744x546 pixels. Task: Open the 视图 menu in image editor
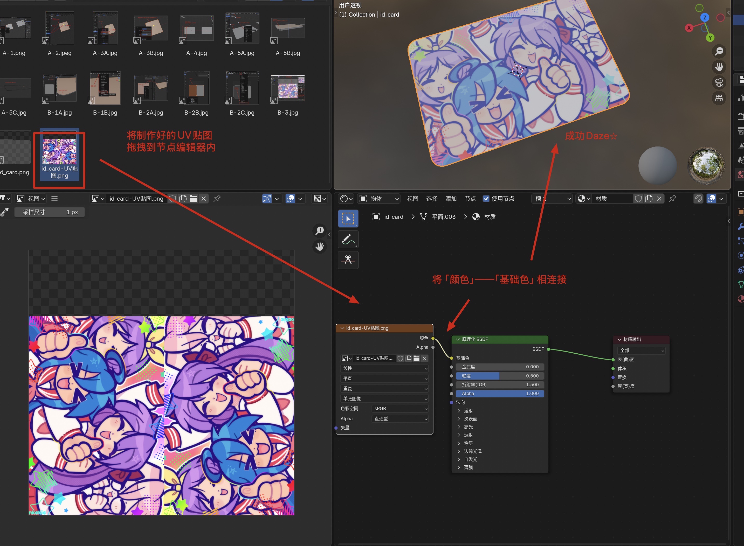pyautogui.click(x=33, y=199)
